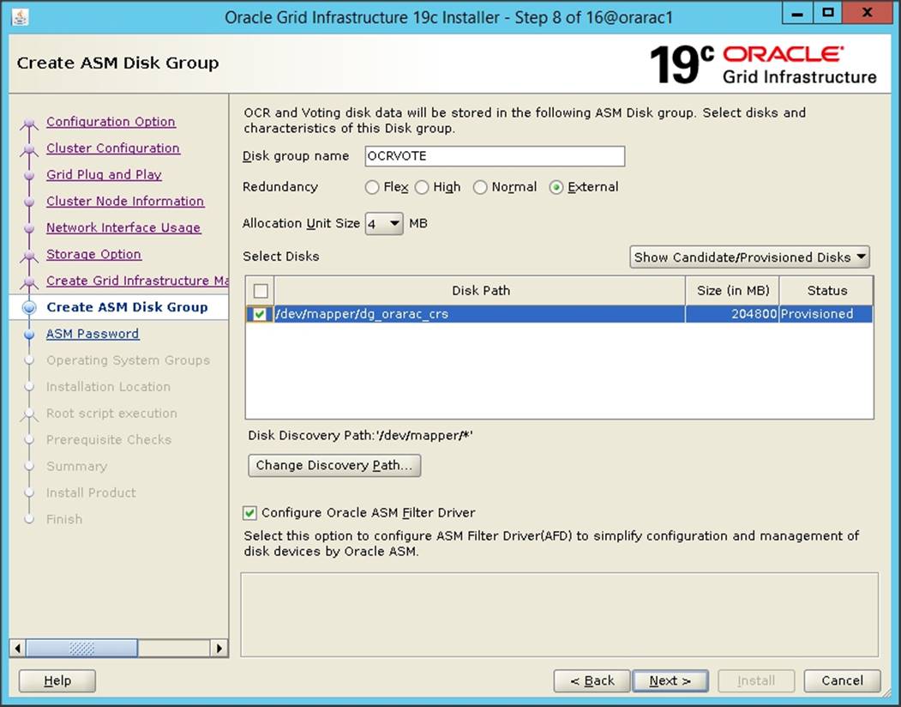Select the Create ASM Disk Group step

(127, 306)
